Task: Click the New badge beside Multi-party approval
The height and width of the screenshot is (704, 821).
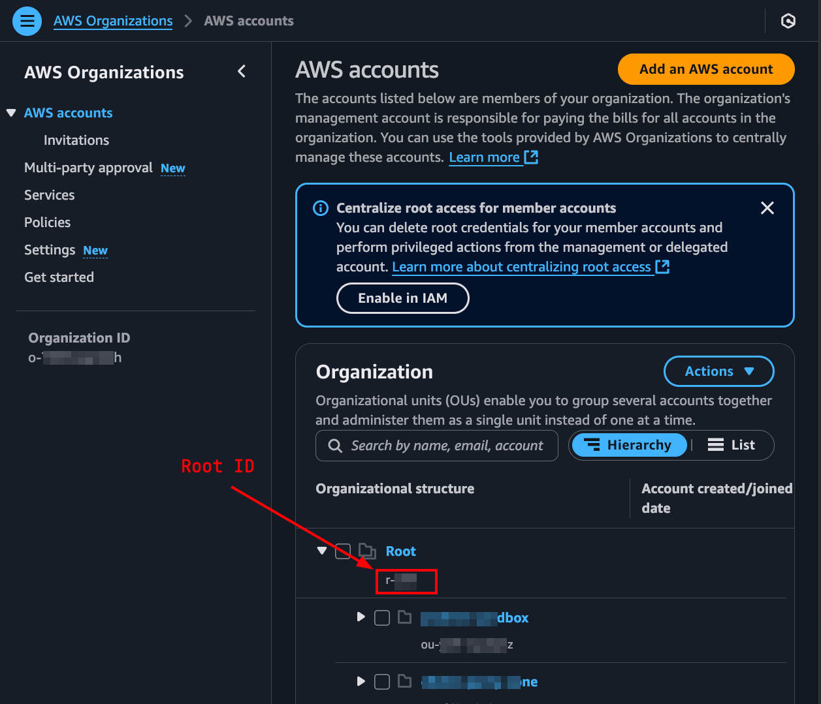Action: pyautogui.click(x=173, y=168)
